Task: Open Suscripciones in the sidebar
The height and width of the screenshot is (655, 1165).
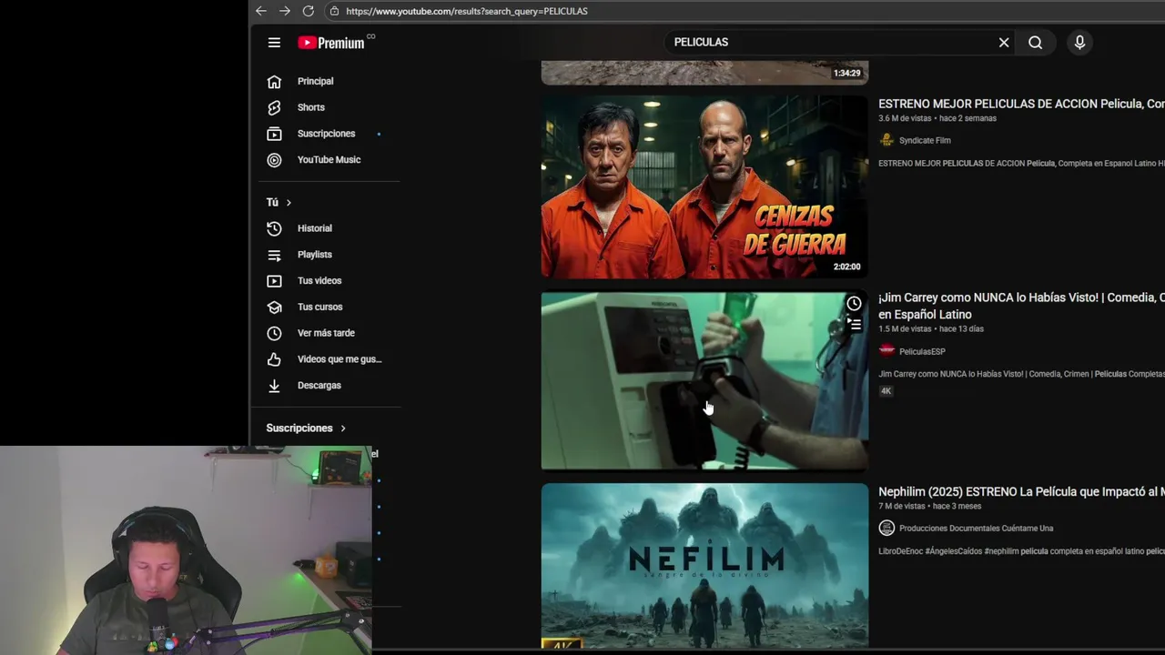Action: click(x=328, y=134)
